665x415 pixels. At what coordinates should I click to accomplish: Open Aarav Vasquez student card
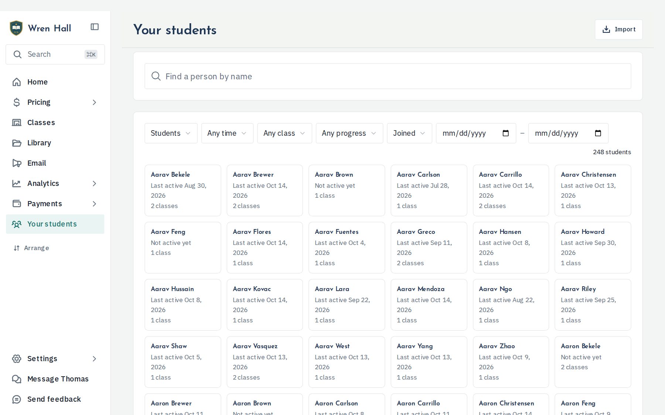pyautogui.click(x=265, y=362)
